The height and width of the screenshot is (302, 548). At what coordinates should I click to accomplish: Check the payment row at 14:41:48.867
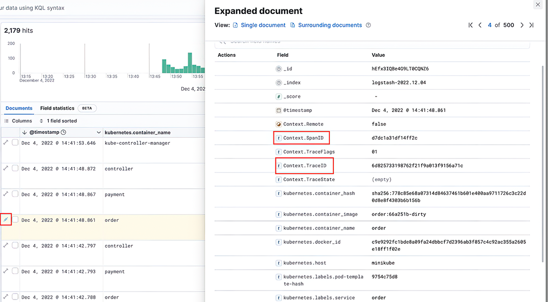[15, 194]
